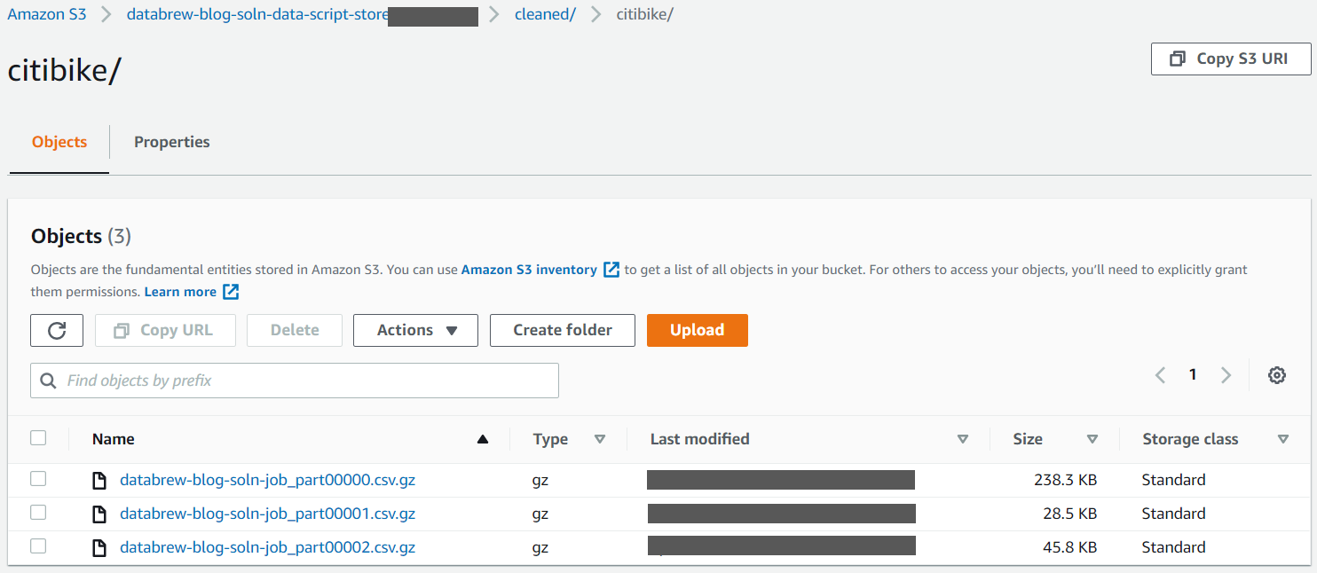
Task: Click gz type cell in part00001 row
Action: click(540, 514)
